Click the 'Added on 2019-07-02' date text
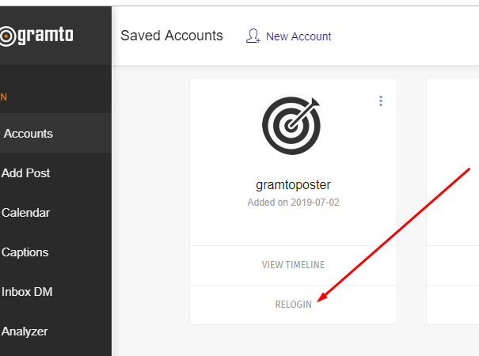 pyautogui.click(x=293, y=203)
